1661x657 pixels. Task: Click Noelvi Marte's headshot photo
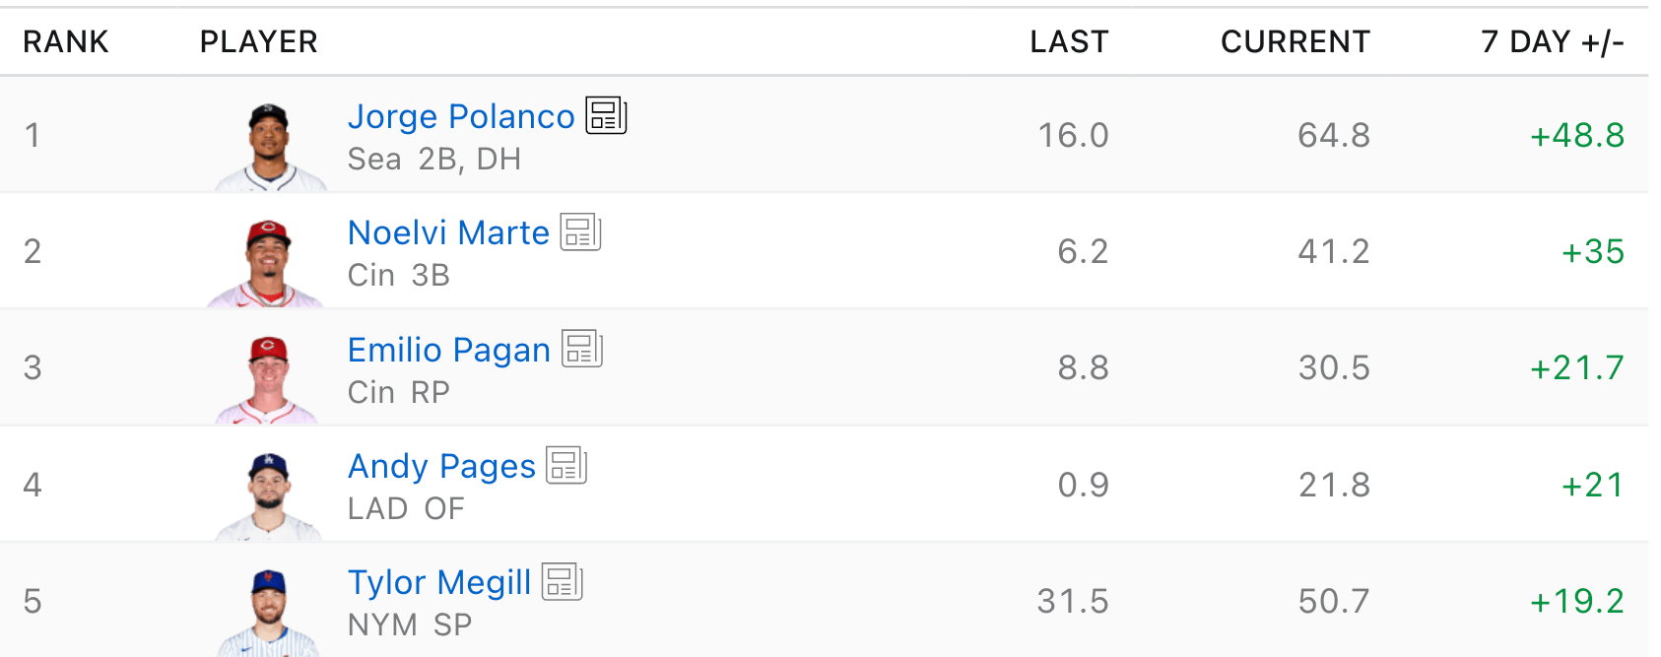pos(267,263)
